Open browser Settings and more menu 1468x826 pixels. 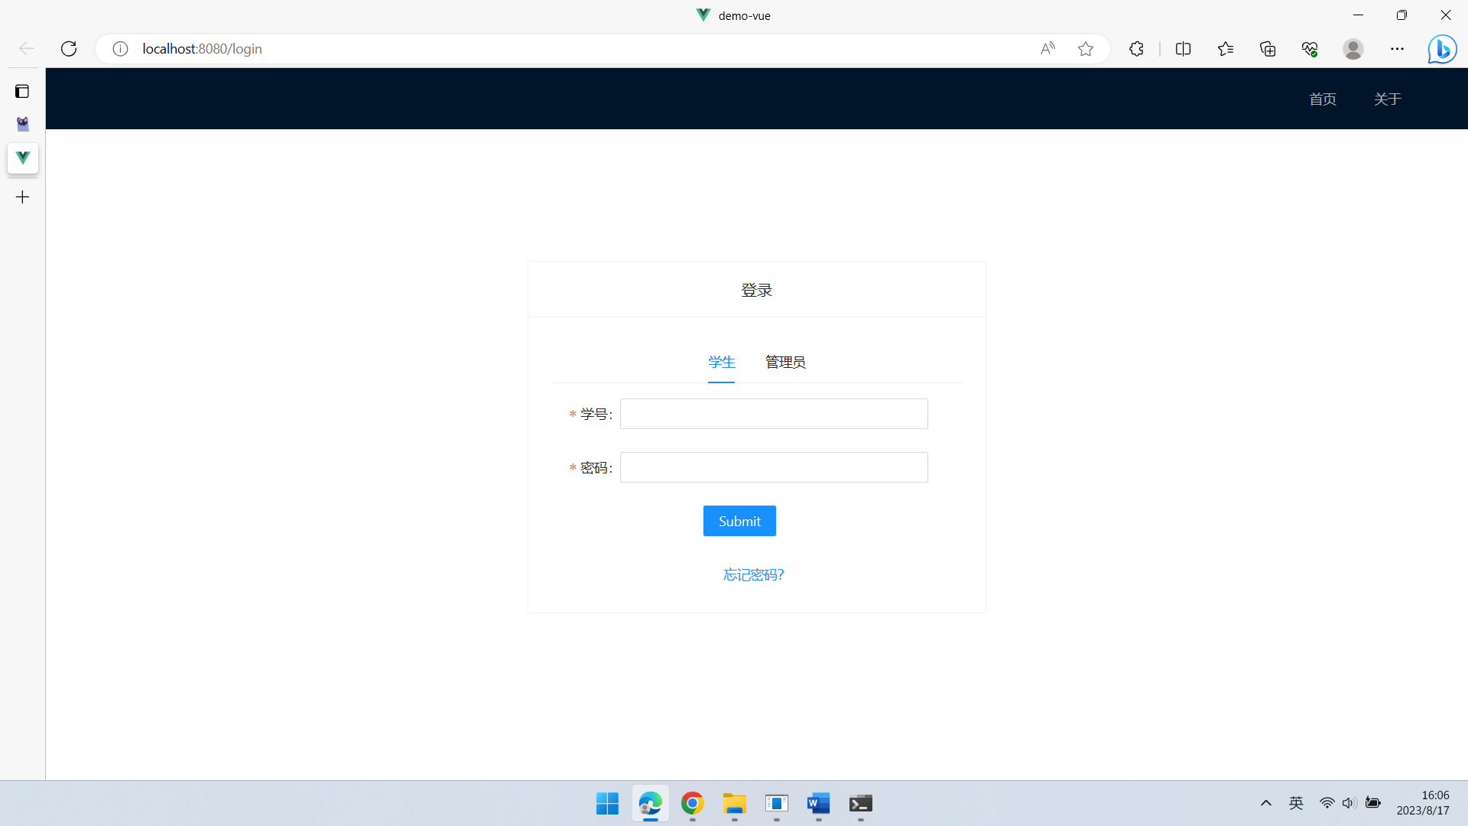click(x=1397, y=49)
